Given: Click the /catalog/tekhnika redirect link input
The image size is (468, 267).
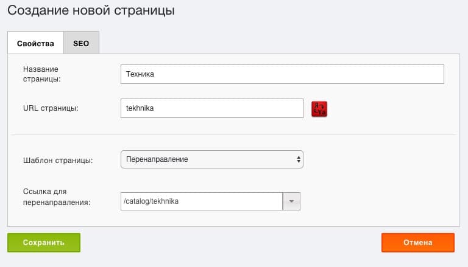Looking at the screenshot, I should 202,201.
